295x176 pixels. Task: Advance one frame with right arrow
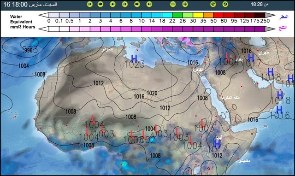click(x=137, y=4)
